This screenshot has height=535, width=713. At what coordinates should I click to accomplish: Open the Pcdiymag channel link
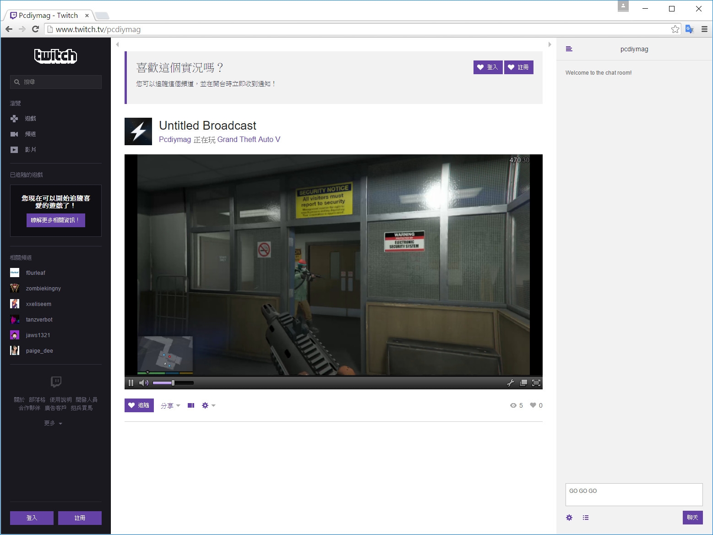(x=175, y=140)
